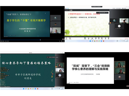Open Windows Start in top-right taskbar

click(x=90, y=41)
